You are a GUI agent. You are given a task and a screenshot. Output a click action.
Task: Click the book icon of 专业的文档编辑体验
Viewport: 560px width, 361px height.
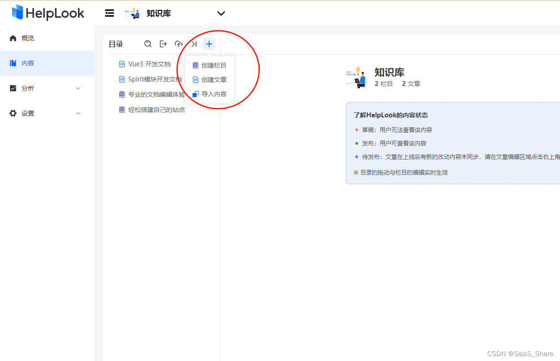coord(122,95)
